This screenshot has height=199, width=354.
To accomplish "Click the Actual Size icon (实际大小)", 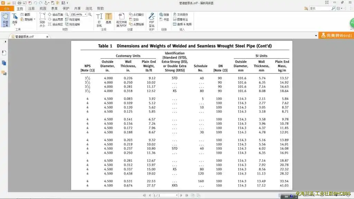I will coord(42,20).
